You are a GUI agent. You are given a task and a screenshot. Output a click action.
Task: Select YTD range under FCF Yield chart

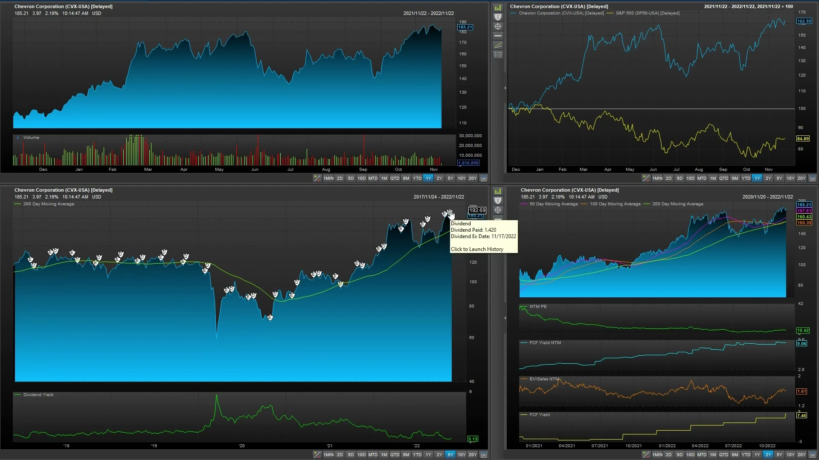(x=746, y=455)
